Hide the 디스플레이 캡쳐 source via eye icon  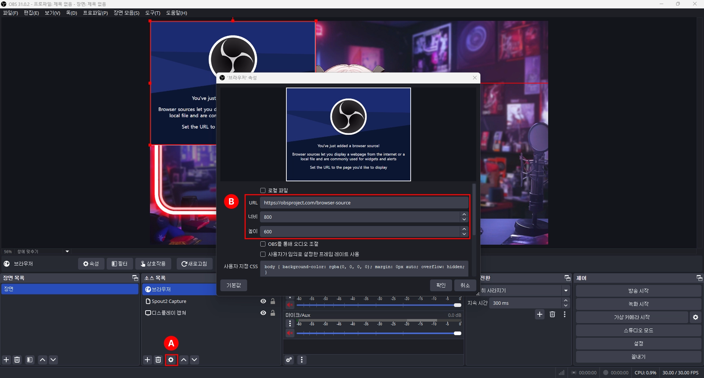click(x=263, y=313)
